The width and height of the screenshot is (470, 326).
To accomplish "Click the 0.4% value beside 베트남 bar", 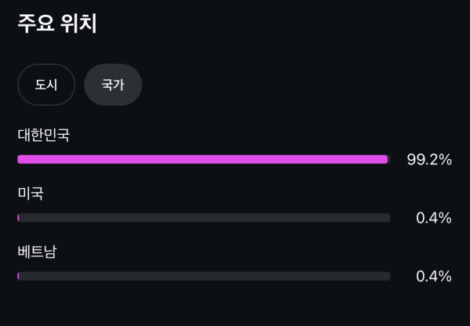I will [x=434, y=276].
